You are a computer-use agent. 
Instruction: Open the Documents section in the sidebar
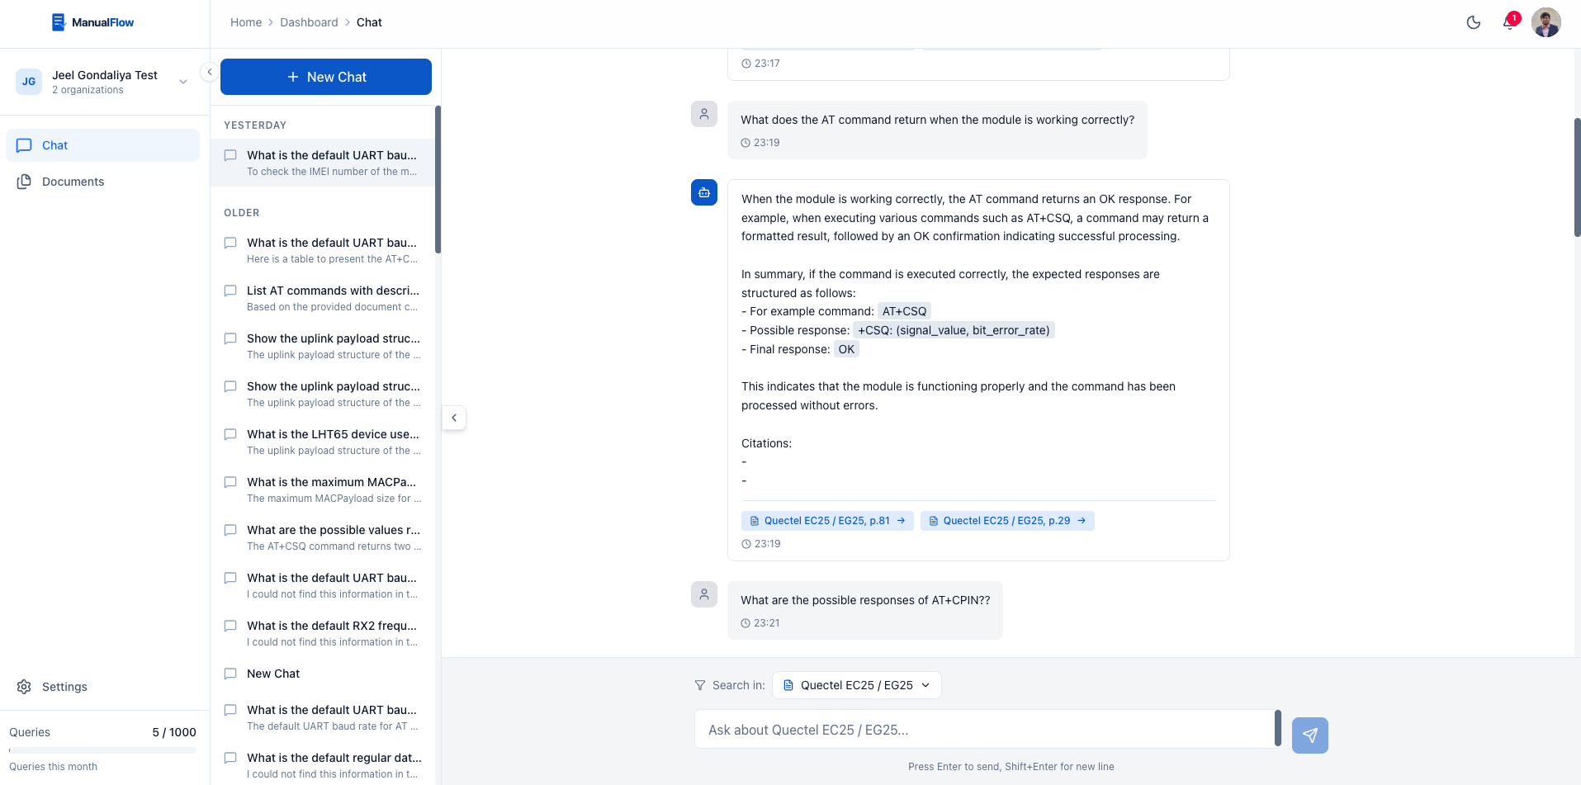point(73,182)
